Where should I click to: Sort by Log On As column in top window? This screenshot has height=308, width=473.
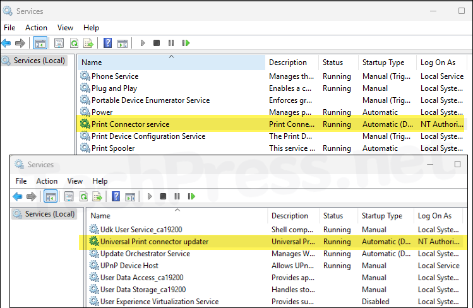441,62
